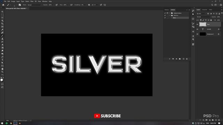Toggle pressure for opacity icon
This screenshot has height=125, width=223.
tap(56, 5)
